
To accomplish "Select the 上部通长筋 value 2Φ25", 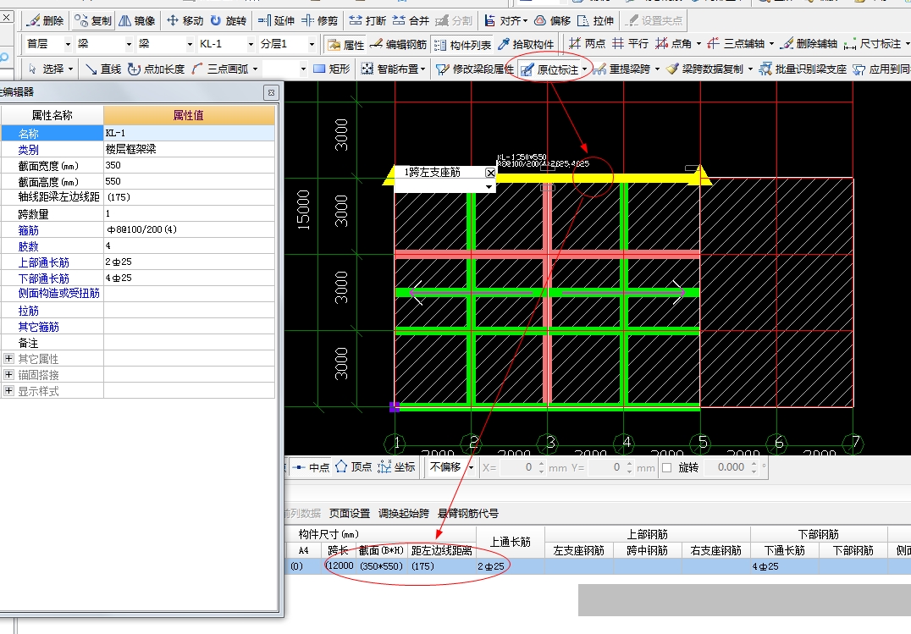I will point(189,262).
